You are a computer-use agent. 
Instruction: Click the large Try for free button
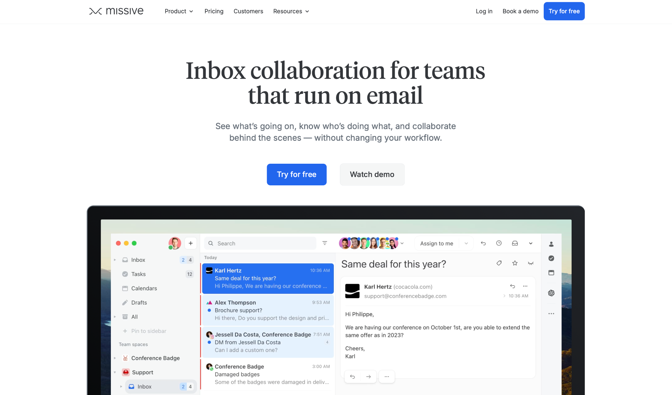click(x=297, y=175)
